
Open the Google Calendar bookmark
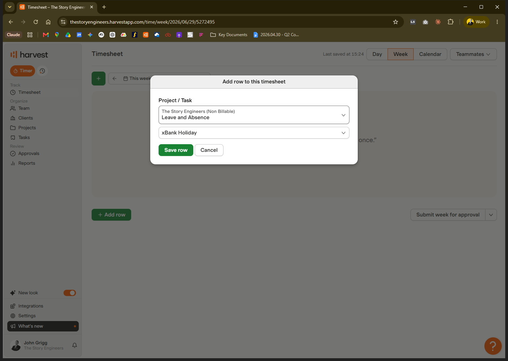(x=79, y=35)
